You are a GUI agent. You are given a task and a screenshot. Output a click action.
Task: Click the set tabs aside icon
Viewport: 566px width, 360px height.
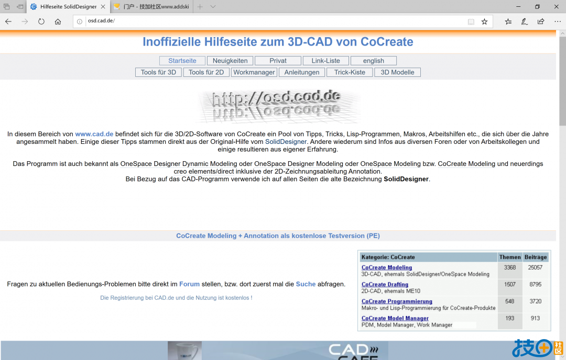[20, 6]
